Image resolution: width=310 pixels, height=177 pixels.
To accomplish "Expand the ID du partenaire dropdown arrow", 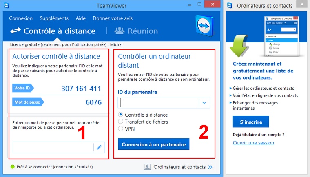I will (204, 103).
